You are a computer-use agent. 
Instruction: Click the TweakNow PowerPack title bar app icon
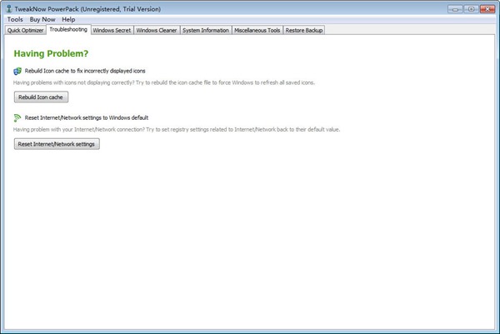click(x=9, y=8)
